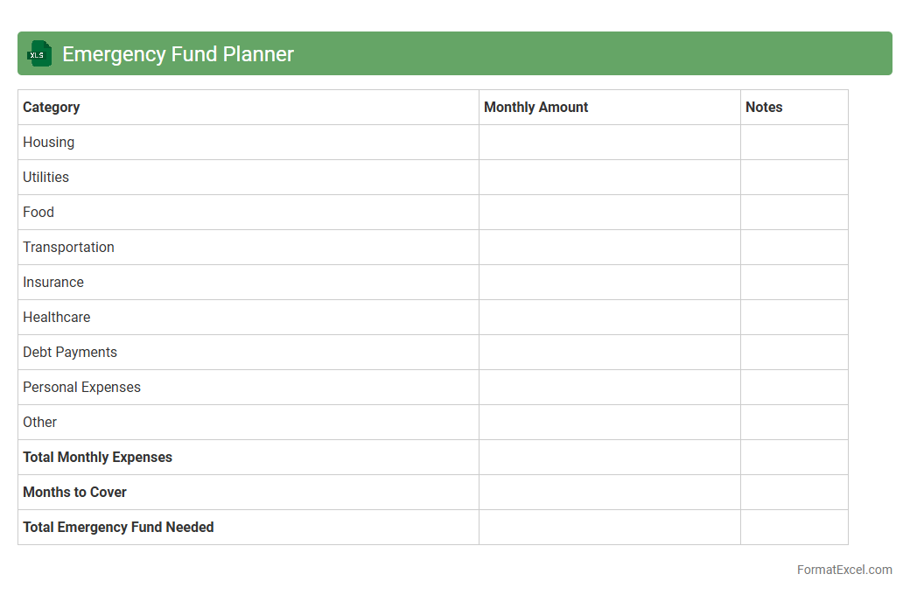This screenshot has width=910, height=595.
Task: Click the Healthcare notes cell
Action: coord(794,318)
